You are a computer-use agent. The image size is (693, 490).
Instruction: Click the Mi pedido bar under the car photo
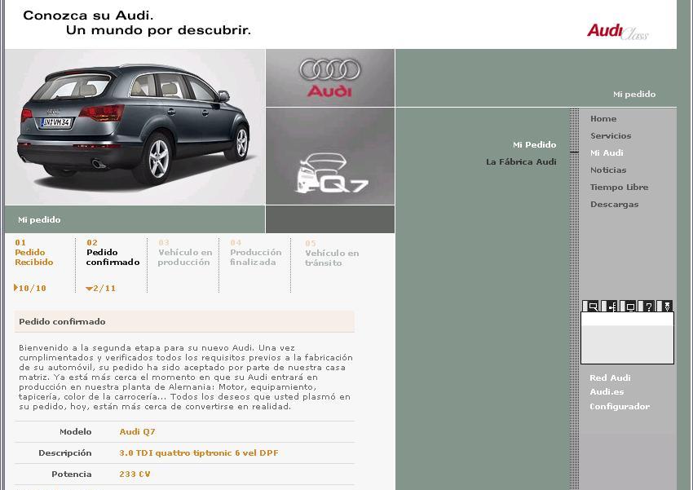point(135,219)
